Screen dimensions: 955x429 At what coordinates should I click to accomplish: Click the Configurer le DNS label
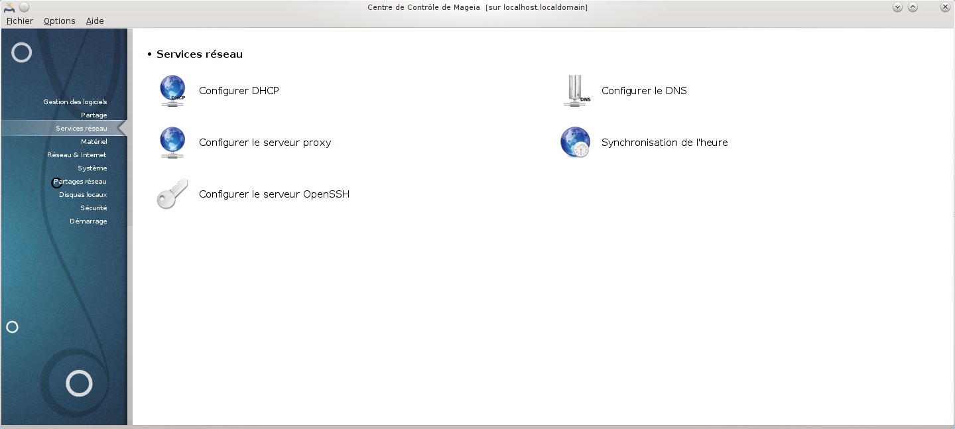(644, 91)
